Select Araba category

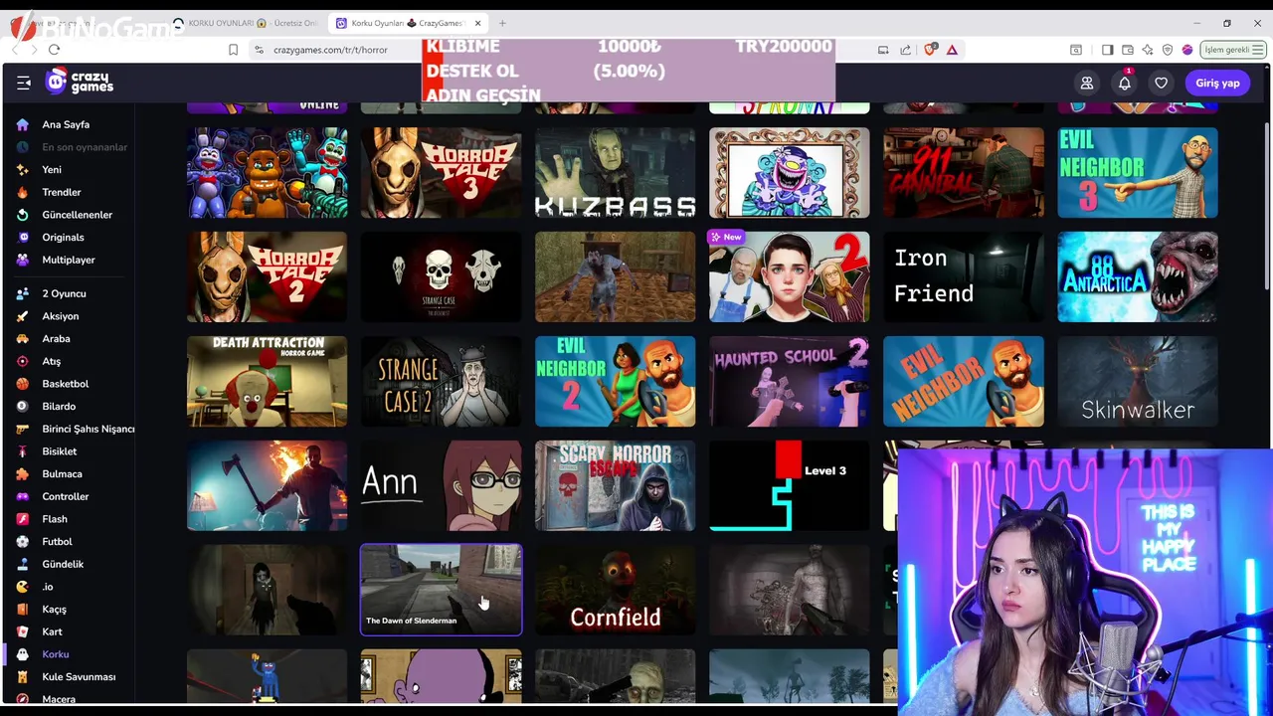click(x=56, y=339)
